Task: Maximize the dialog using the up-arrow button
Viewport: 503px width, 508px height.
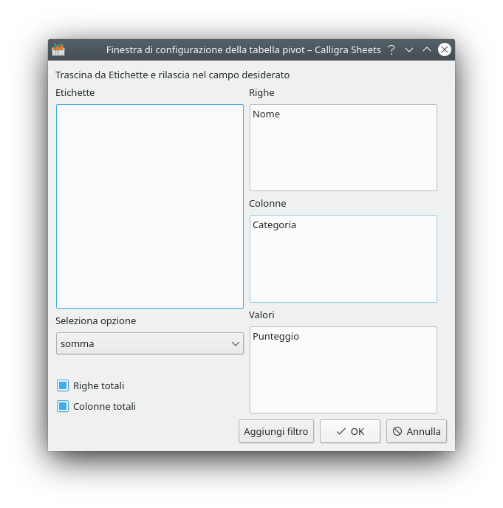Action: [426, 49]
